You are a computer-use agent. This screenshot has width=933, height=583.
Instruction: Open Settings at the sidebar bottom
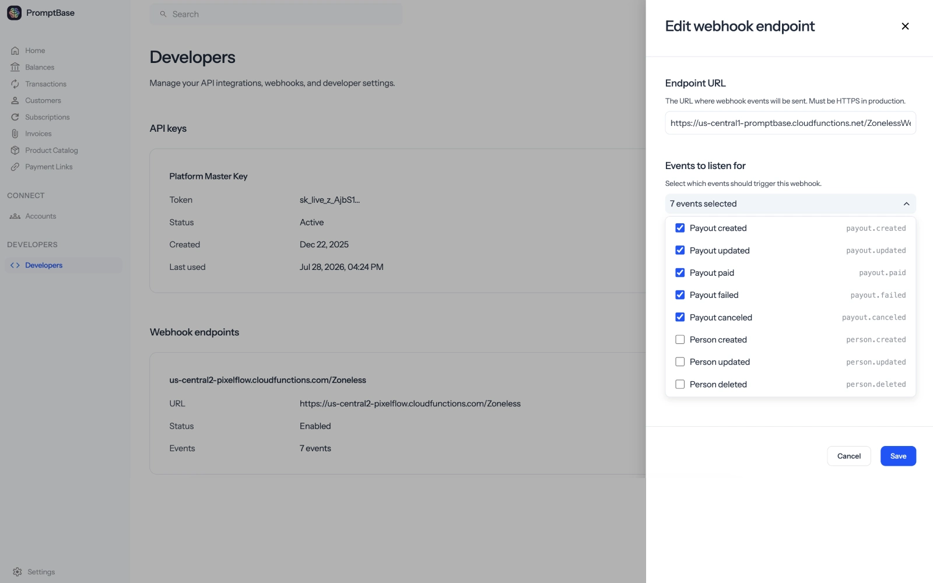(x=41, y=572)
